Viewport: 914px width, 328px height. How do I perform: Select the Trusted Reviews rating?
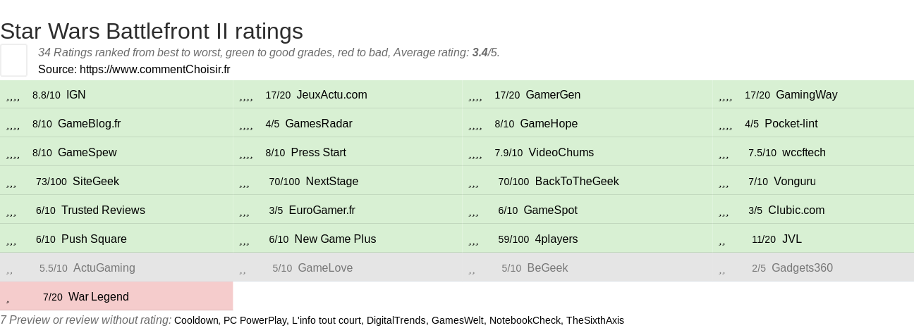coord(103,210)
